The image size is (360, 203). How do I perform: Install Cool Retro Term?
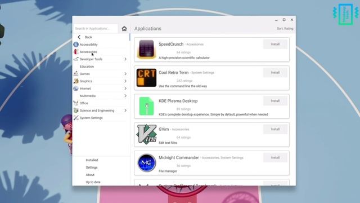pos(275,73)
